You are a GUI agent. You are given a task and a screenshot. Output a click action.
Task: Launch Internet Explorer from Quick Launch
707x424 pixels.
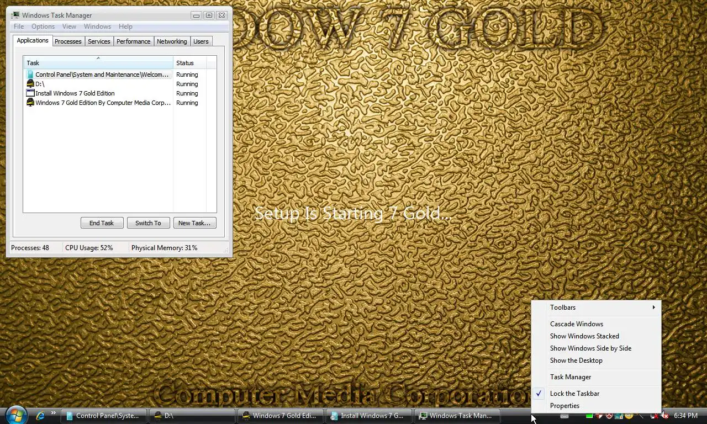click(x=40, y=415)
